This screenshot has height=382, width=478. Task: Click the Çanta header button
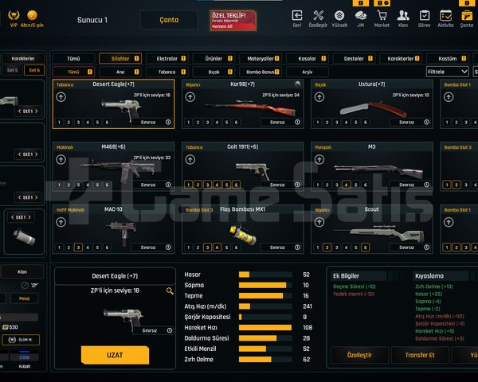[x=169, y=20]
